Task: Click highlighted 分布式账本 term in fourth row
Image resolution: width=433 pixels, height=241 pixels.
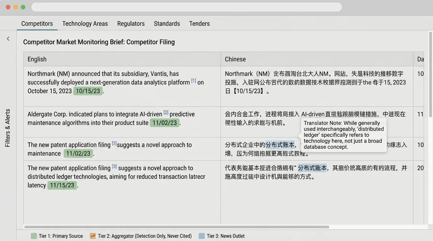Action: click(312, 168)
